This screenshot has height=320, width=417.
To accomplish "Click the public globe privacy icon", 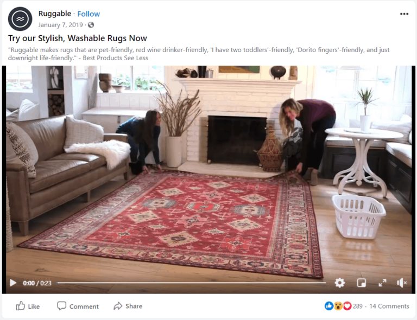I will (91, 25).
